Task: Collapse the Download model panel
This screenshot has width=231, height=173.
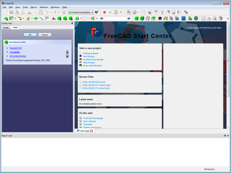Action: click(69, 42)
